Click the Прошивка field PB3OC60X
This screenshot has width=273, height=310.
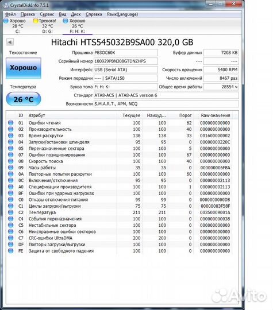coord(125,53)
